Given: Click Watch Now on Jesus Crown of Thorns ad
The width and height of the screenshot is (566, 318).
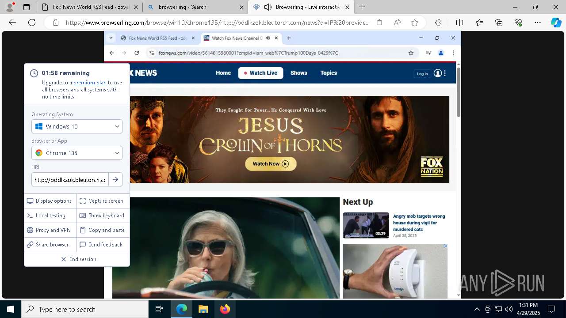Looking at the screenshot, I should pos(271,164).
